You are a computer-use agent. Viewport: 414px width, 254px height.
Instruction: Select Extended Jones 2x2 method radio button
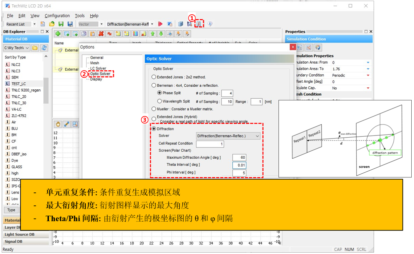pos(154,77)
